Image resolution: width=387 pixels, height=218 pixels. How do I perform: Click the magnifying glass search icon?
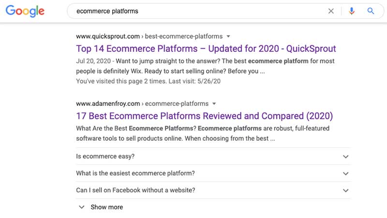coord(371,11)
